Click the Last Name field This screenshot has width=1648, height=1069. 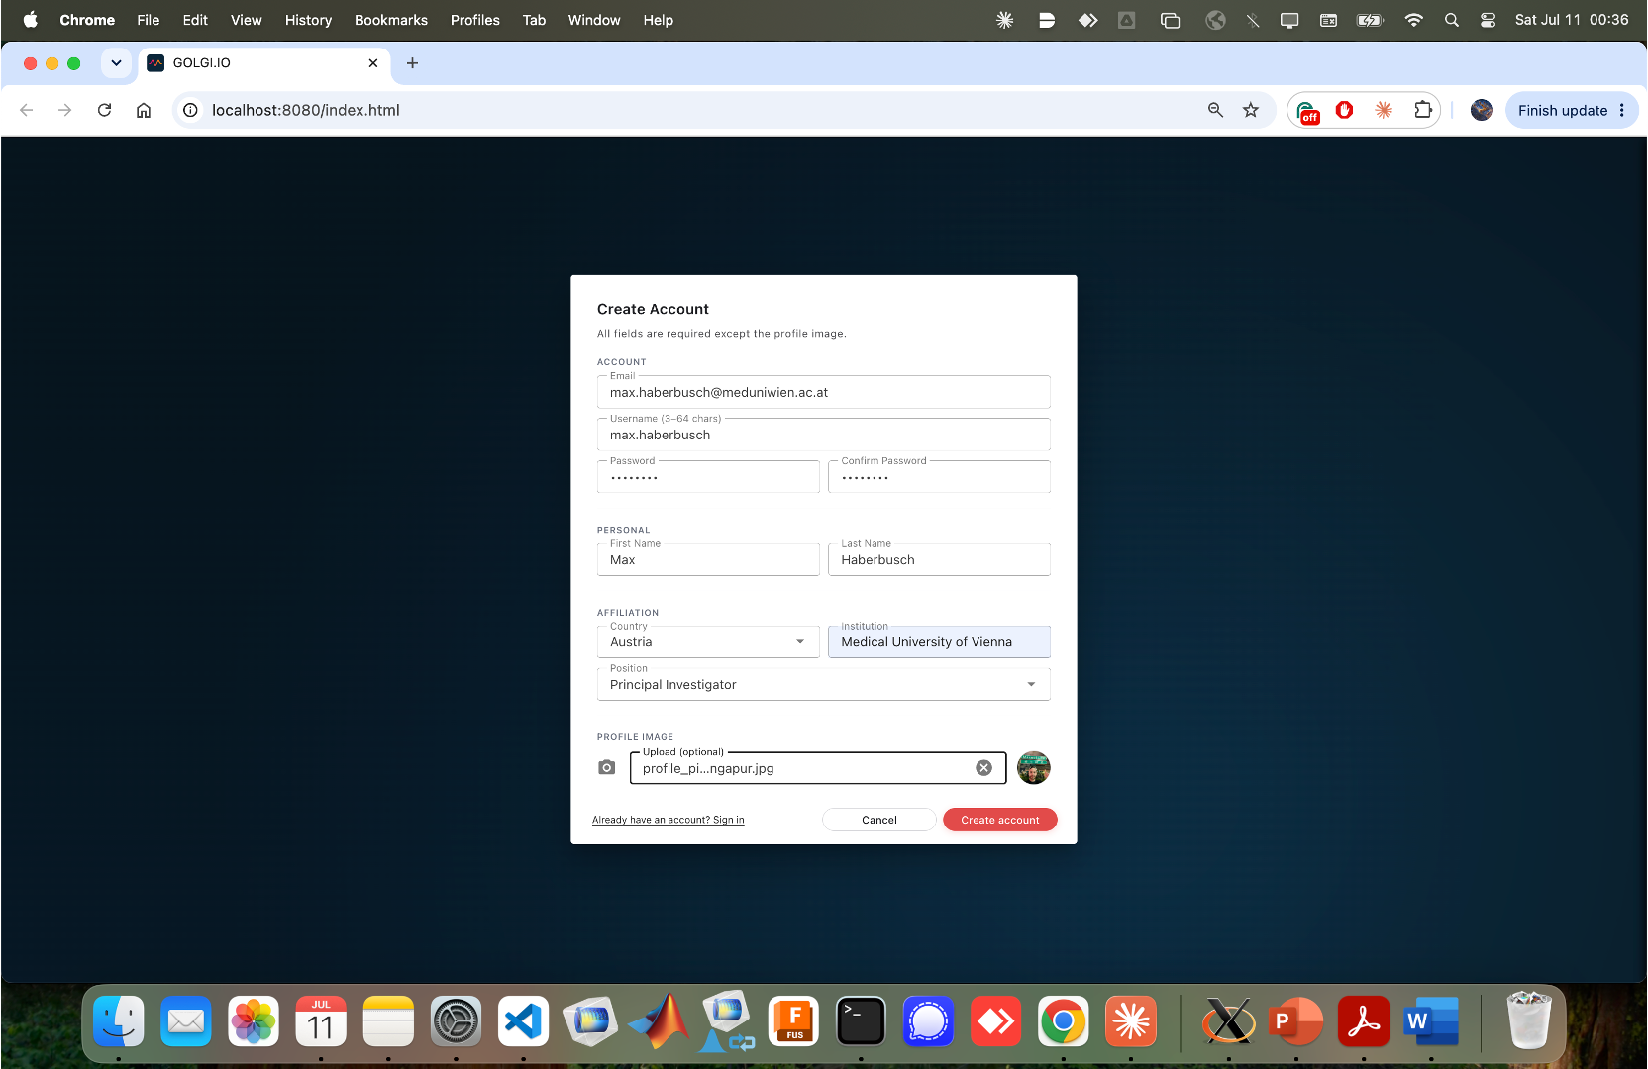939,559
